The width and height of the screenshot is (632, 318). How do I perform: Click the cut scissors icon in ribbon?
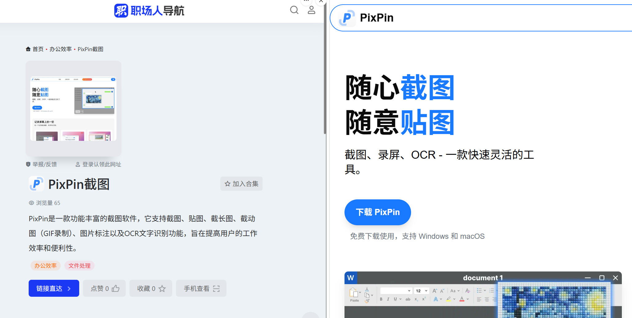pos(367,289)
